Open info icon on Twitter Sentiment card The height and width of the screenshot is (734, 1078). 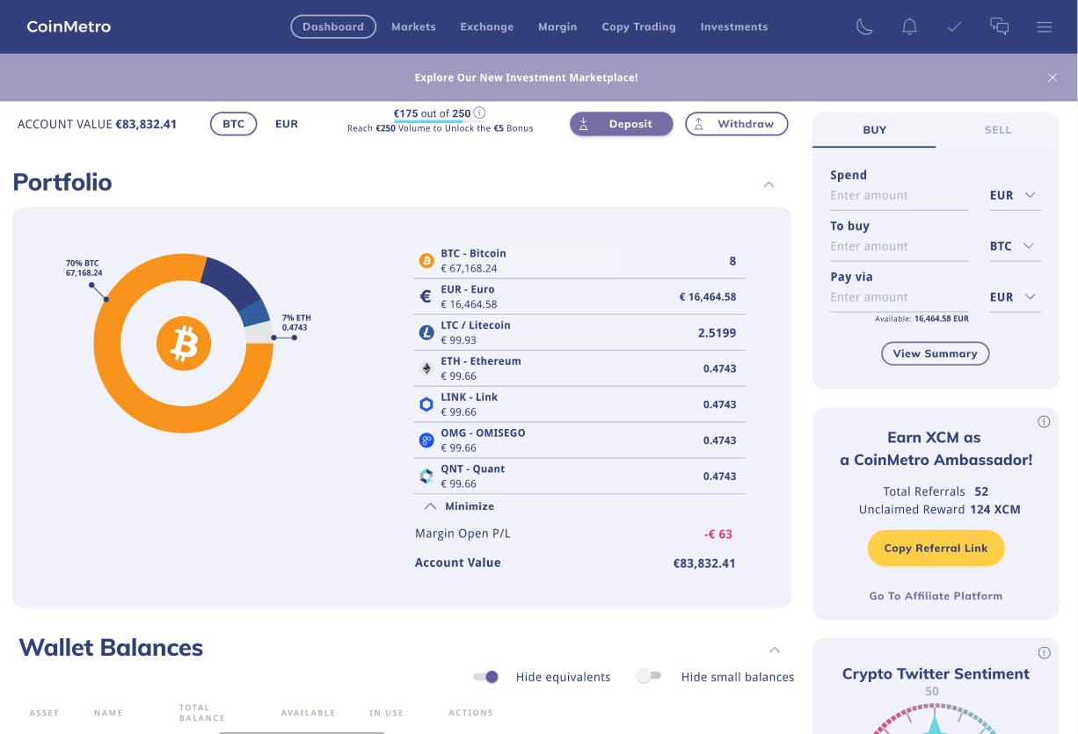(x=1044, y=653)
